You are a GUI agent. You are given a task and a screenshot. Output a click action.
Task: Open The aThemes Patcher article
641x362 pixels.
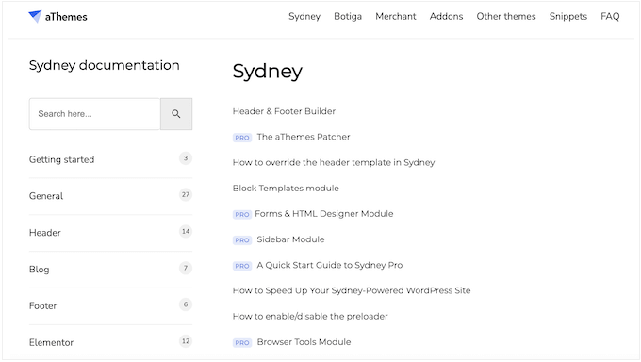[304, 137]
